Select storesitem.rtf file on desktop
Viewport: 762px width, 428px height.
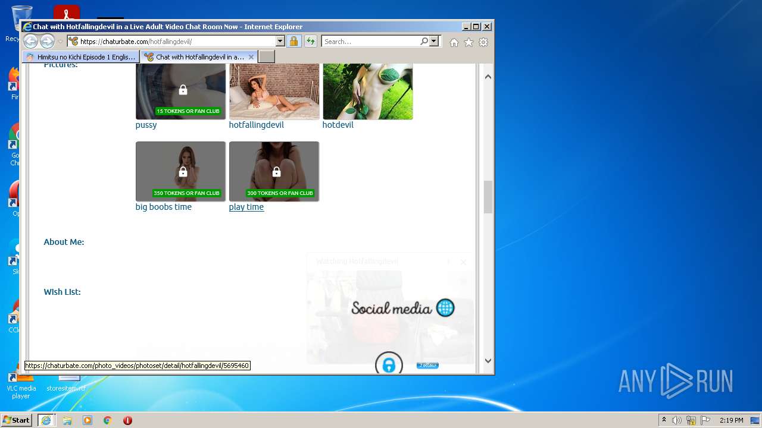(65, 384)
